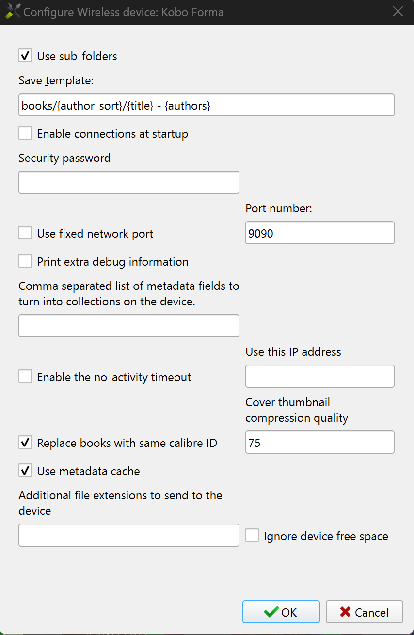Click the calibre configure icon in title bar
414x635 pixels.
tap(13, 12)
